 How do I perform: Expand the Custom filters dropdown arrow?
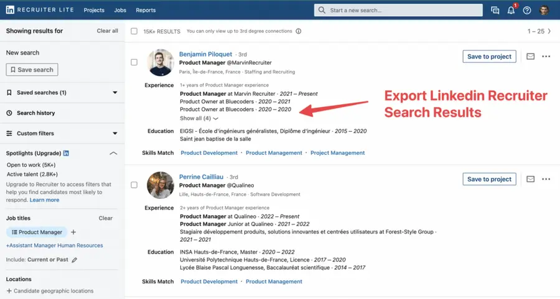115,134
